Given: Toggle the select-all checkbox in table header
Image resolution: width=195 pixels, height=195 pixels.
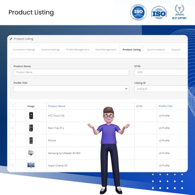Looking at the screenshot, I should (13, 106).
